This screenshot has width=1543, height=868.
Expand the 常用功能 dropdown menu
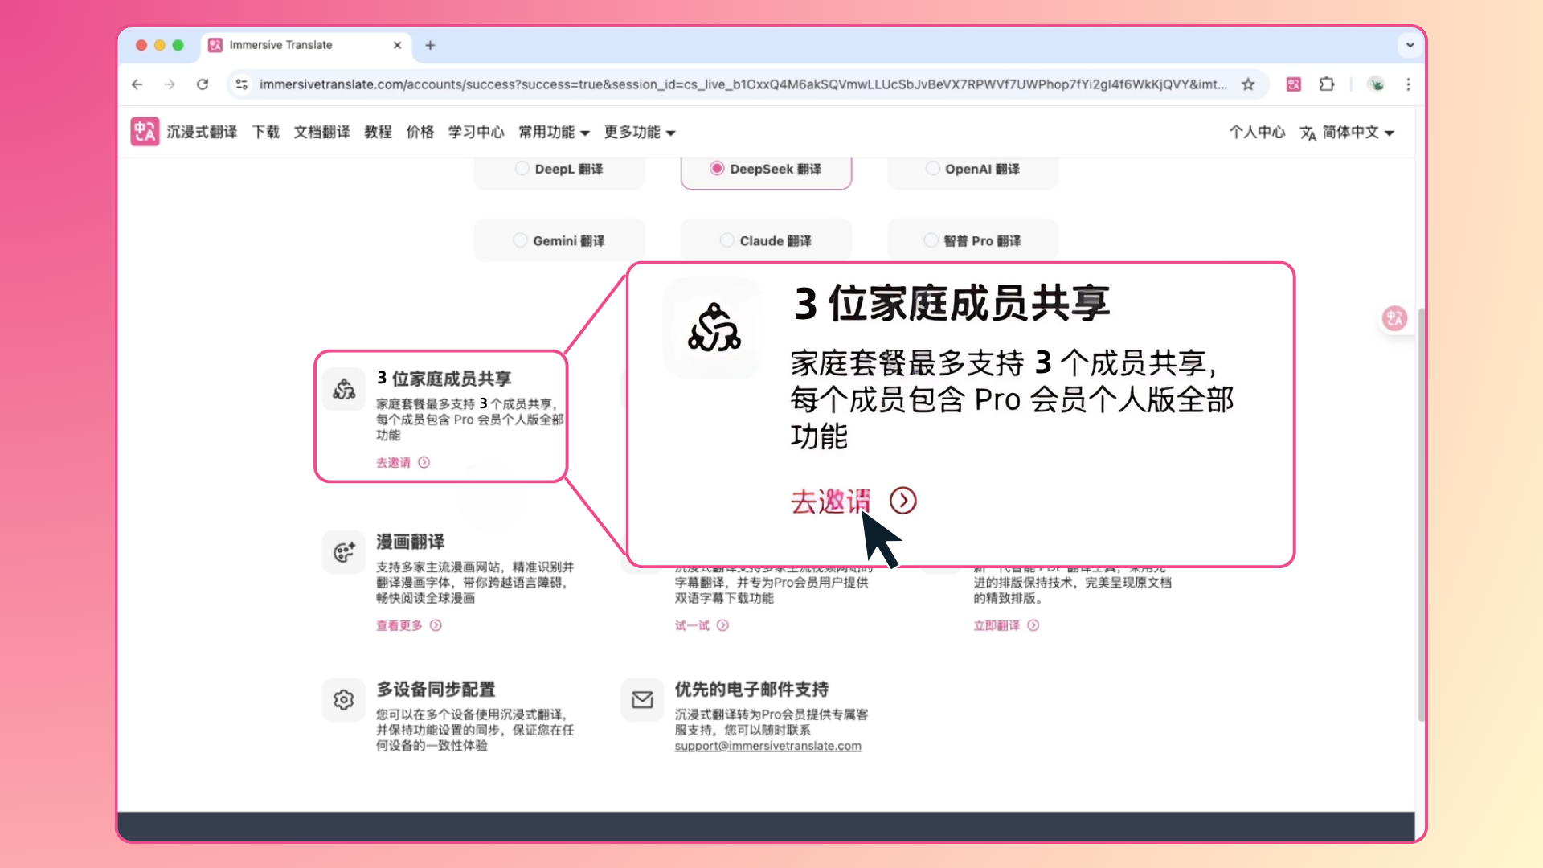555,132
